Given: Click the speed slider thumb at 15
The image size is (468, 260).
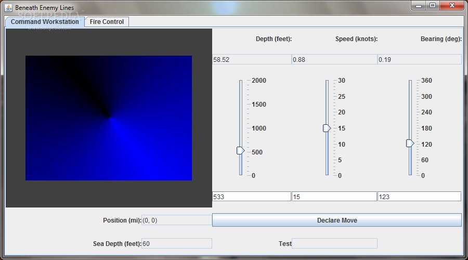Looking at the screenshot, I should point(327,128).
